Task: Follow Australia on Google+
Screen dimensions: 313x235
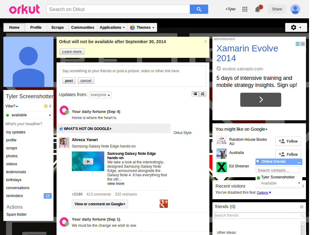Action: click(288, 154)
